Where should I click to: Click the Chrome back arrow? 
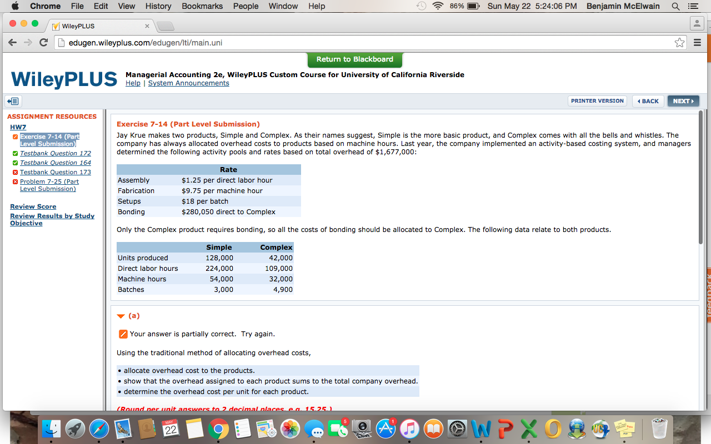click(13, 43)
